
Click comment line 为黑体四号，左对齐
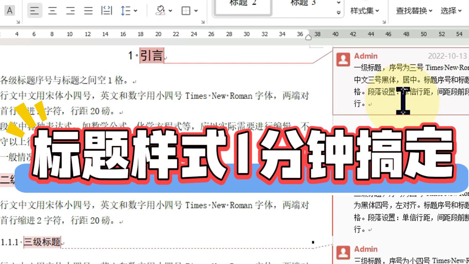387,206
